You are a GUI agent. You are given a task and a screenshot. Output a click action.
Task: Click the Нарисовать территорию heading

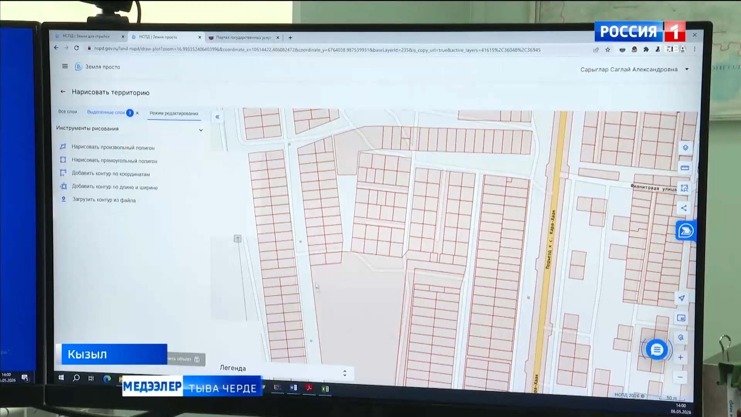click(111, 92)
